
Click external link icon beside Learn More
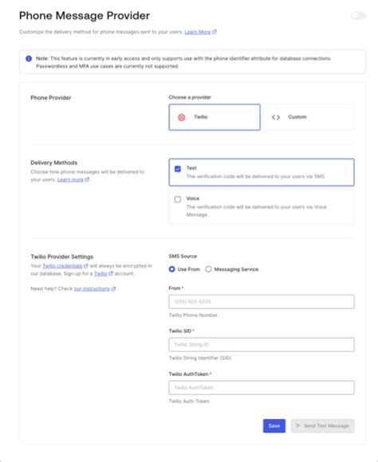(x=215, y=32)
